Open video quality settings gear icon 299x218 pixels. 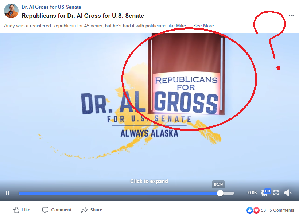tap(264, 194)
